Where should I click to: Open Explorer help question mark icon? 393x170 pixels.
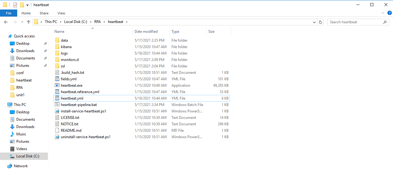click(x=389, y=13)
